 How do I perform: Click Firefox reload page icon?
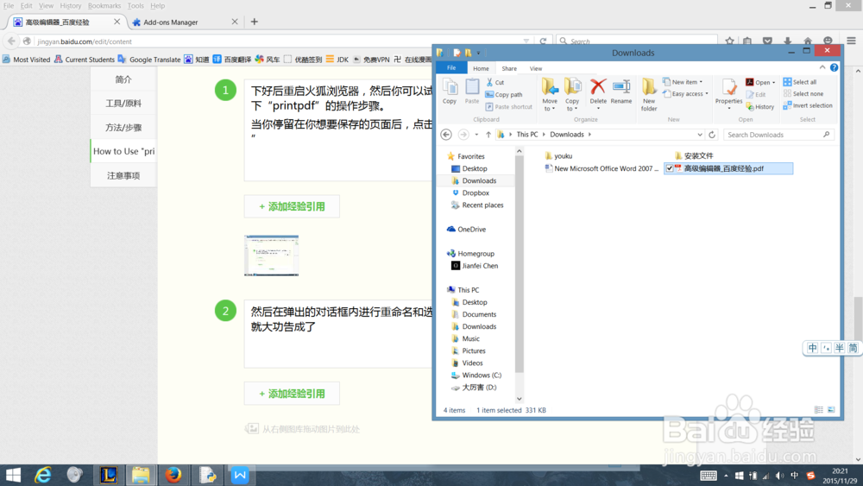click(x=543, y=41)
